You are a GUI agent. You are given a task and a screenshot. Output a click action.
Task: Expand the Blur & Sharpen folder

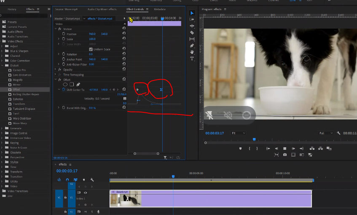coord(2,51)
